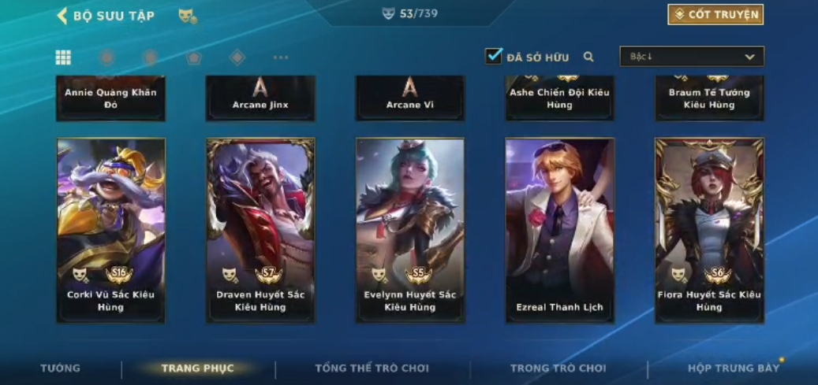Click the gold mask icon beside Bộ Sưu Tập

187,17
